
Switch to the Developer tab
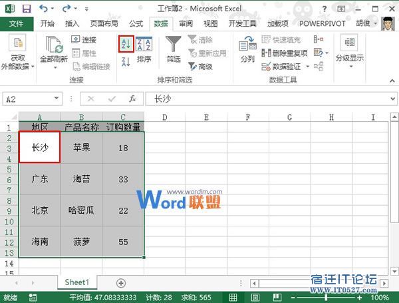click(x=242, y=24)
